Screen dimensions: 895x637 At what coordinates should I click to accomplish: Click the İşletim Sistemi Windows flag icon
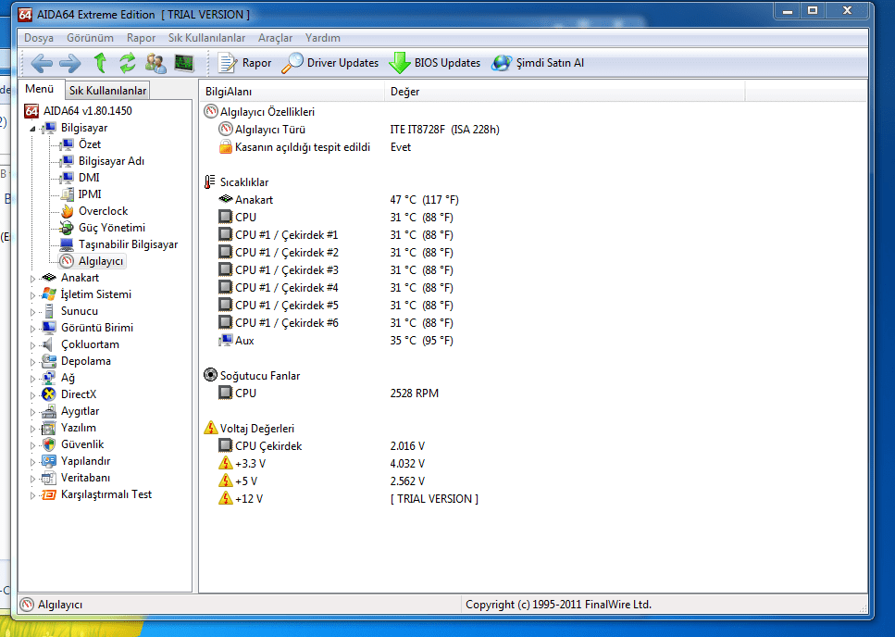(49, 294)
